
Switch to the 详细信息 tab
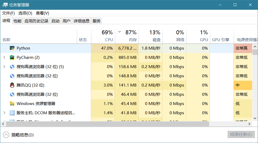pos(81,21)
